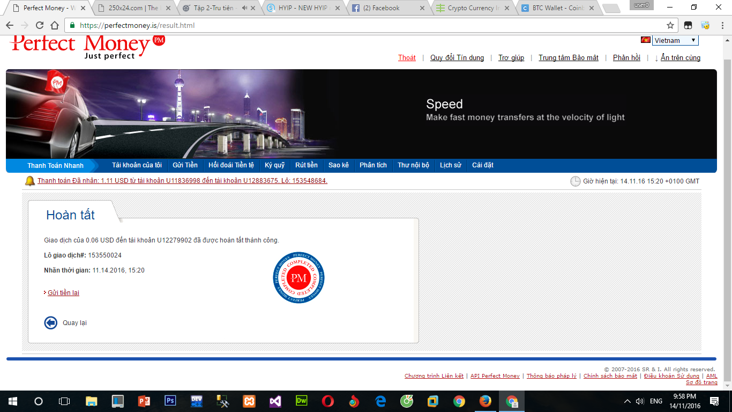732x412 pixels.
Task: Open the Quy đổi Tín dụng link
Action: click(457, 58)
